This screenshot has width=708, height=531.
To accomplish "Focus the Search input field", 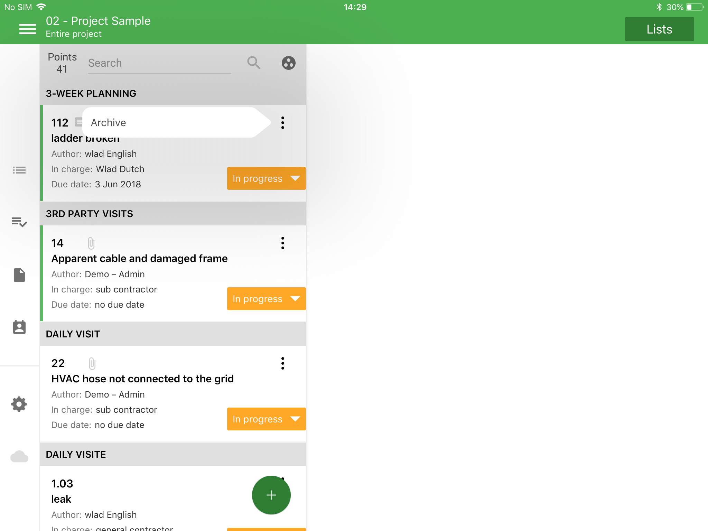I will (x=160, y=63).
